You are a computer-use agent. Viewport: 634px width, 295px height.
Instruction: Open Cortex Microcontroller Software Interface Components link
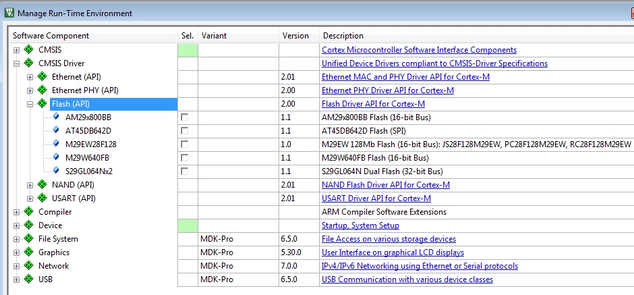[419, 50]
